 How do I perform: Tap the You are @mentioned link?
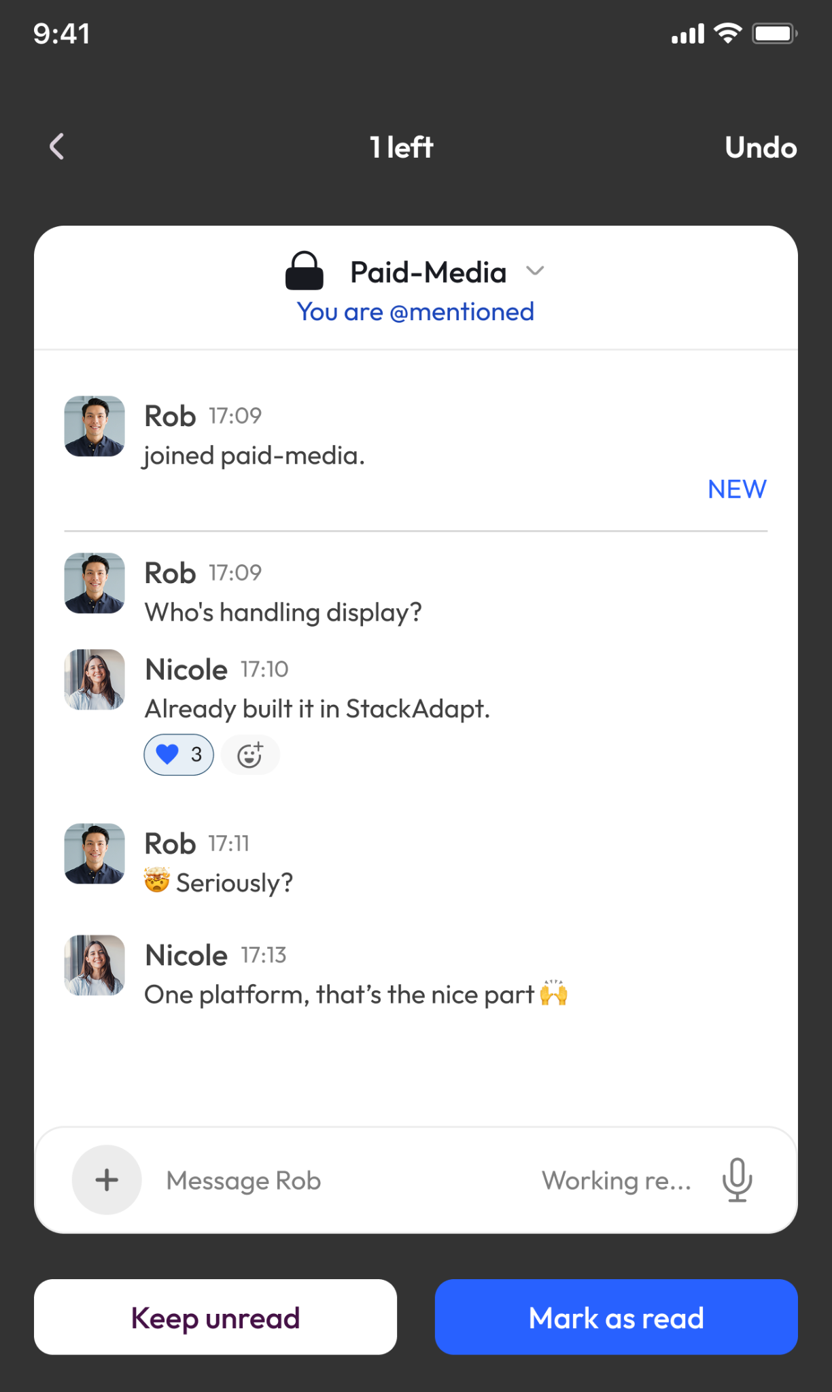click(415, 312)
